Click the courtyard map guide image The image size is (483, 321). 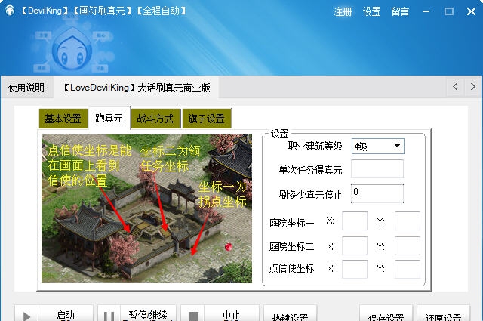click(x=146, y=208)
